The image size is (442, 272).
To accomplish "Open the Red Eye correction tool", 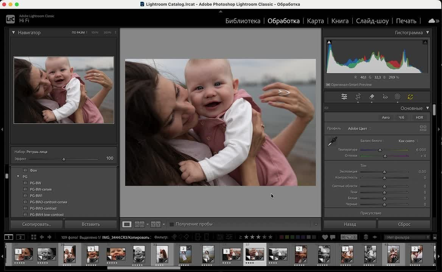I will tap(385, 97).
